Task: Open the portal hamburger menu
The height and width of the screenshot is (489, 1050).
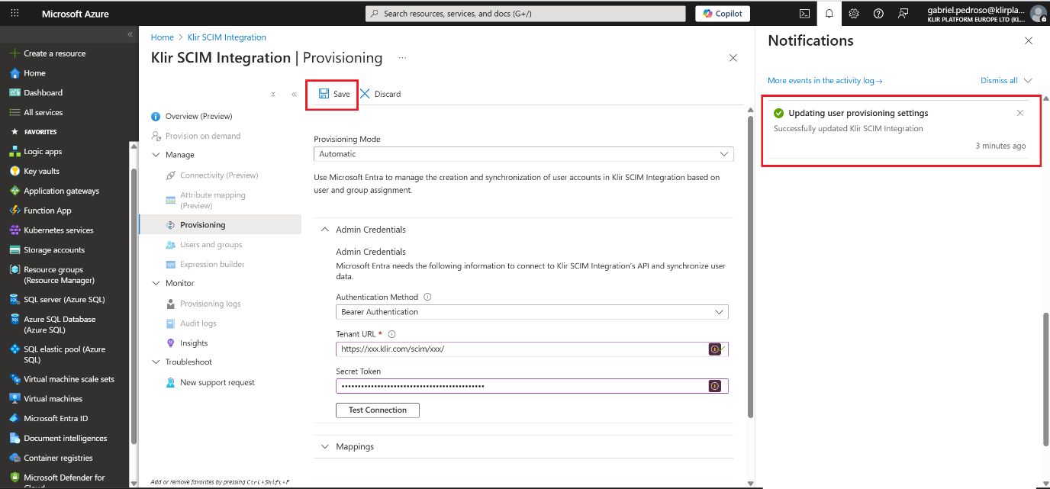Action: [14, 14]
